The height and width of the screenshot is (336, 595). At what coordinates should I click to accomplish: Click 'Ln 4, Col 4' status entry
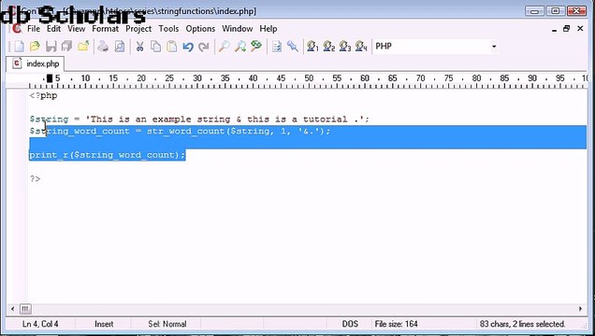tap(40, 324)
